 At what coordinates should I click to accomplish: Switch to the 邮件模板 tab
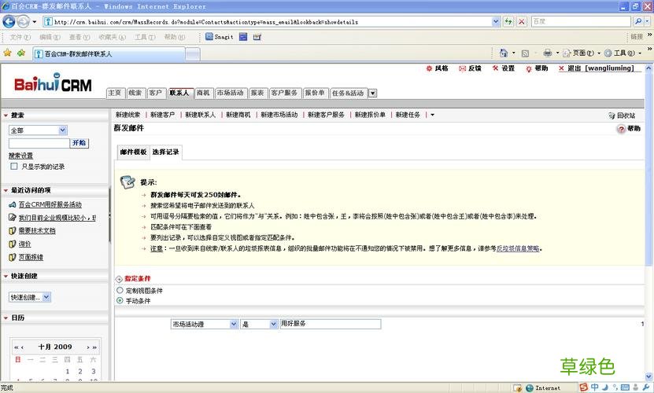click(x=133, y=152)
